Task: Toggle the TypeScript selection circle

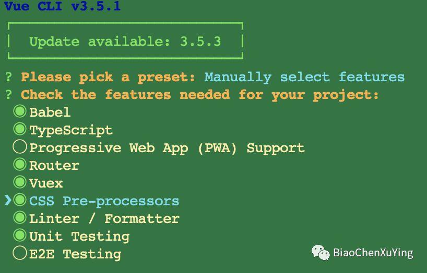Action: point(20,129)
